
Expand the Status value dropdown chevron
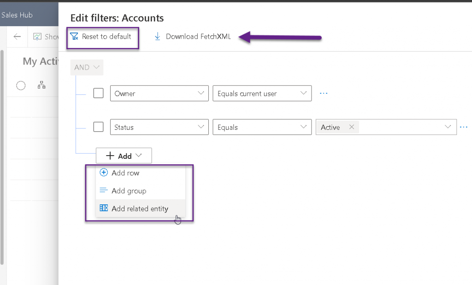[447, 127]
